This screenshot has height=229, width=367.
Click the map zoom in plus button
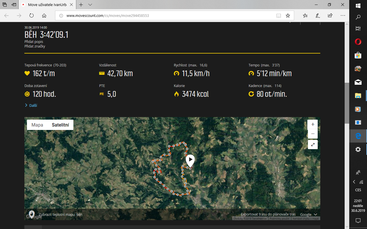313,125
